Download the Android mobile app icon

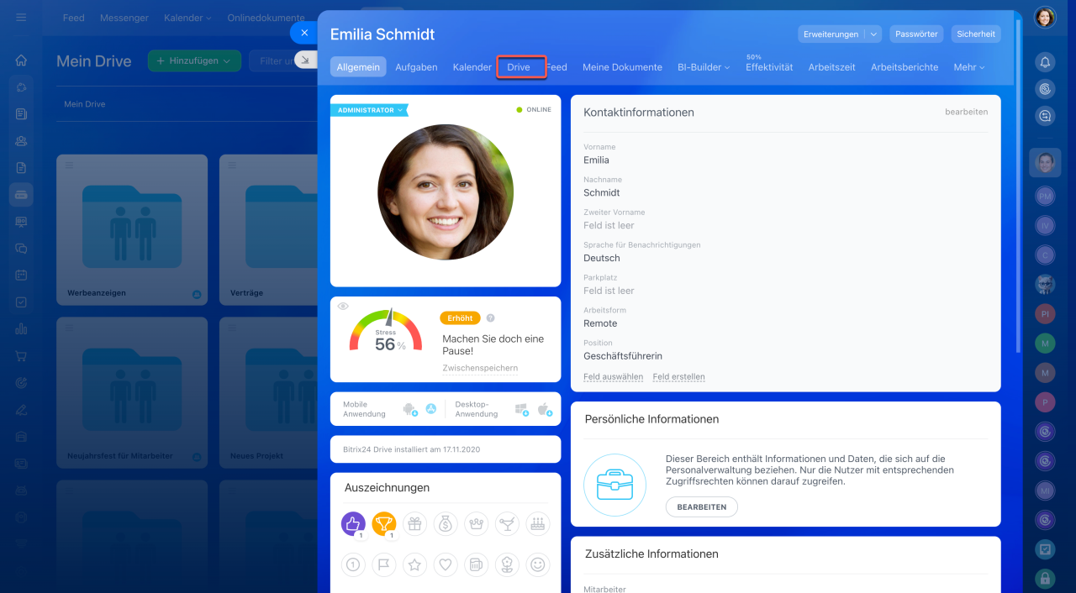(x=410, y=409)
